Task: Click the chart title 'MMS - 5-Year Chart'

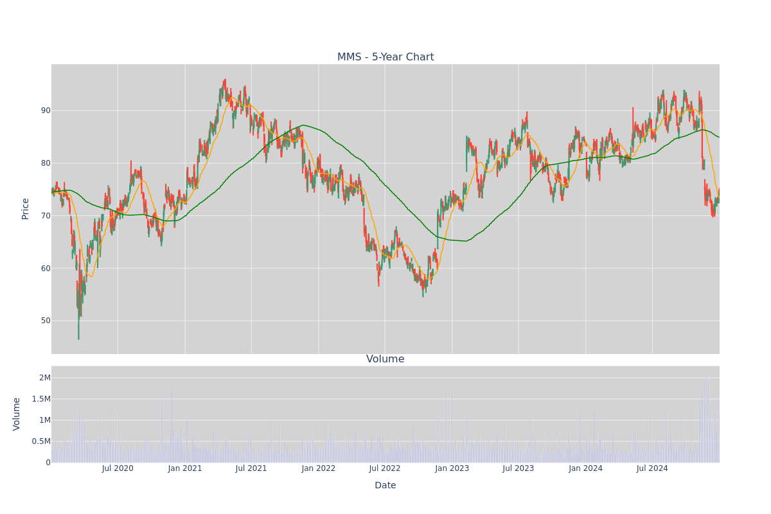Action: pos(385,57)
